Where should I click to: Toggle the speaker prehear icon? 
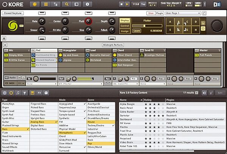click(x=204, y=93)
